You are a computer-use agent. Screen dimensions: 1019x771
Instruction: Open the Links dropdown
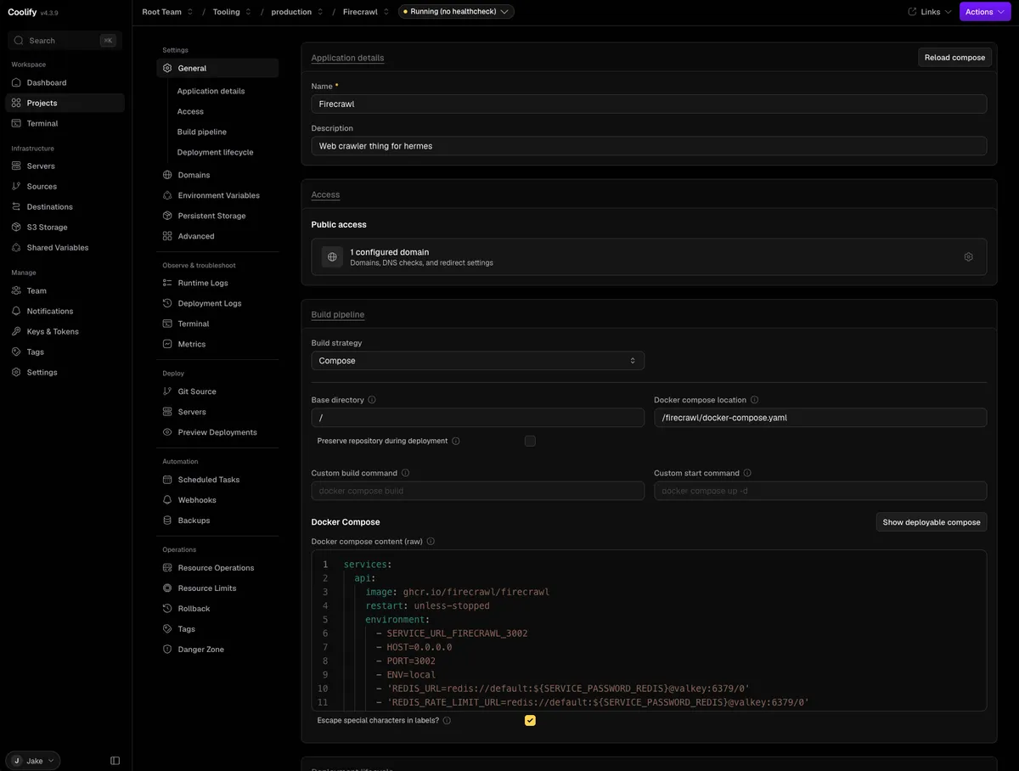930,12
